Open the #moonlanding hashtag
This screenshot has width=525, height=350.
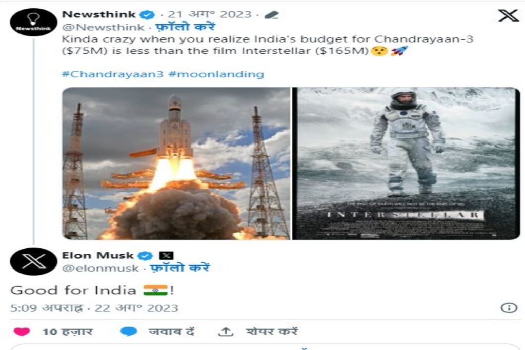[x=216, y=74]
